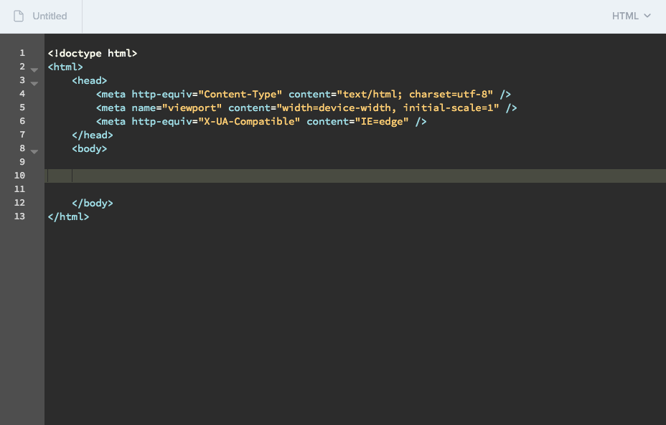Click the file icon beside Untitled
The height and width of the screenshot is (425, 666).
pos(19,16)
